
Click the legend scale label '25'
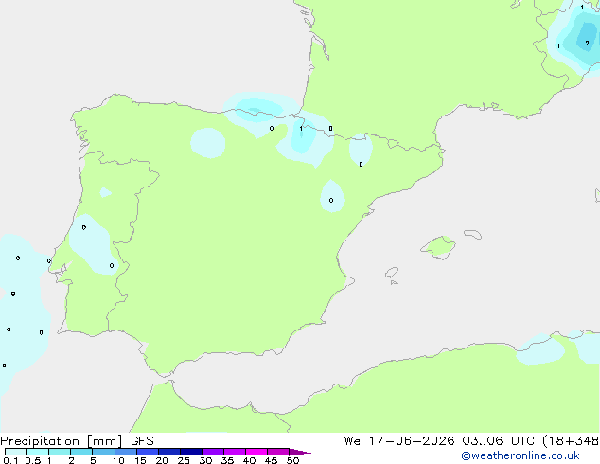(184, 460)
